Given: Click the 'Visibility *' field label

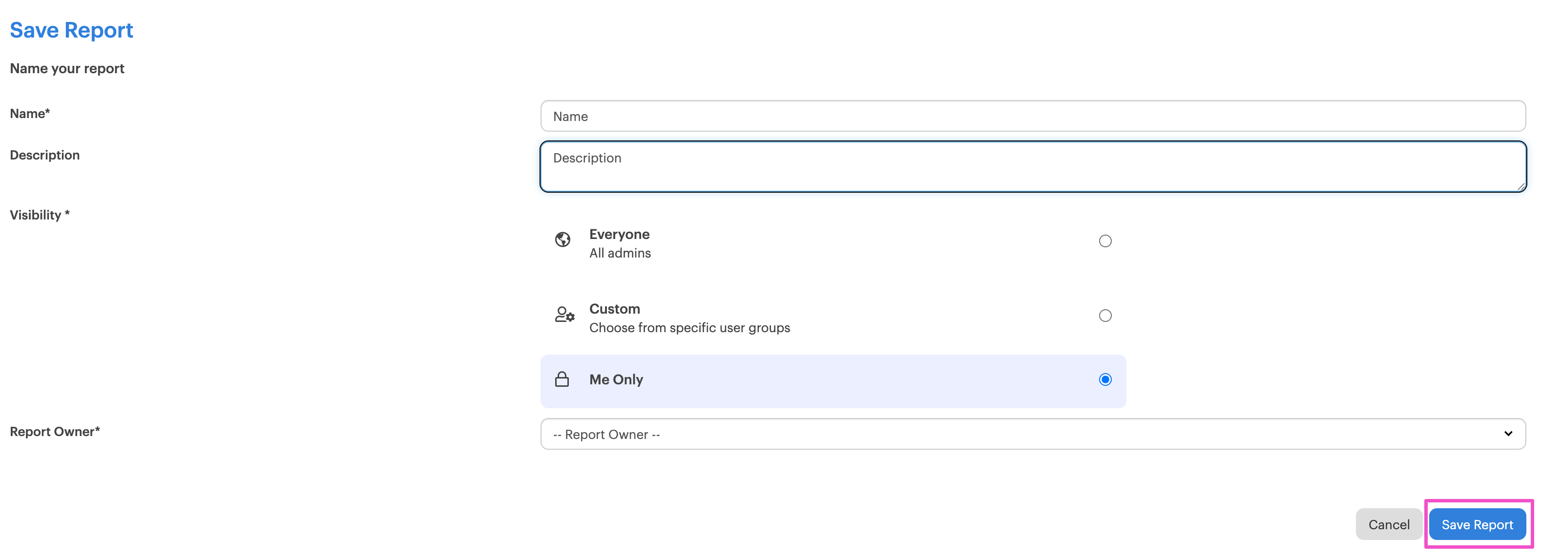Looking at the screenshot, I should pos(40,215).
